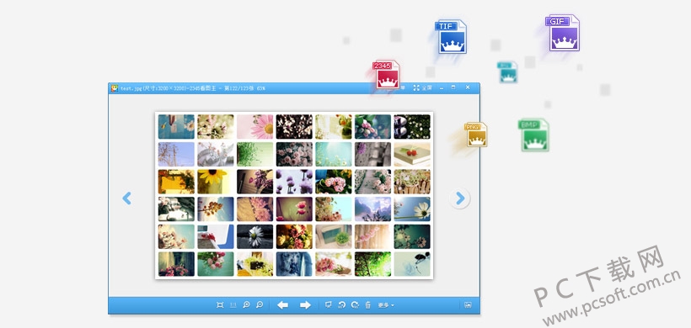This screenshot has width=691, height=328.
Task: Click the purple GIF file icon
Action: pos(563,33)
